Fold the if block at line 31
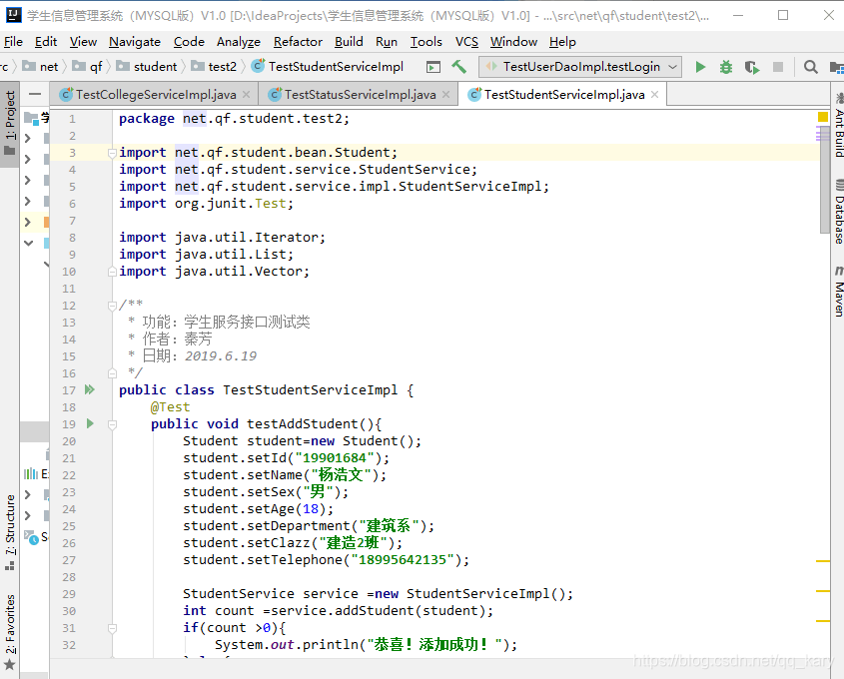The width and height of the screenshot is (844, 679). coord(112,628)
